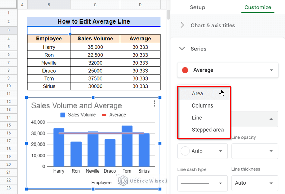Choose Line from the series type list
The image size is (285, 194).
click(204, 118)
